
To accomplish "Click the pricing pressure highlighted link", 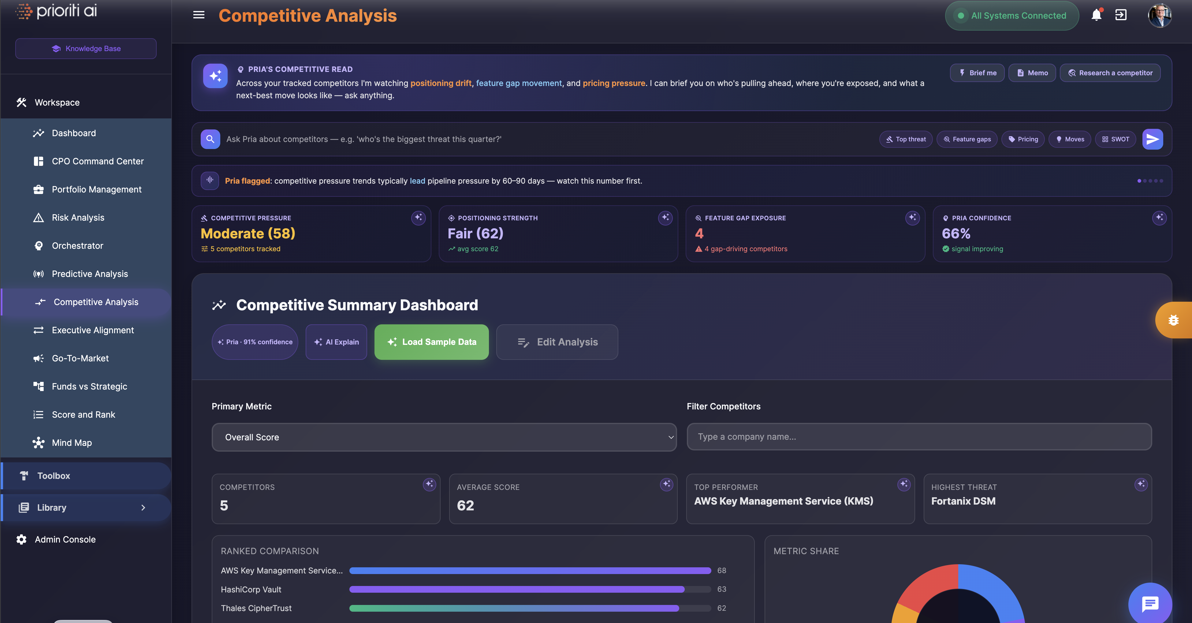I will click(x=613, y=83).
